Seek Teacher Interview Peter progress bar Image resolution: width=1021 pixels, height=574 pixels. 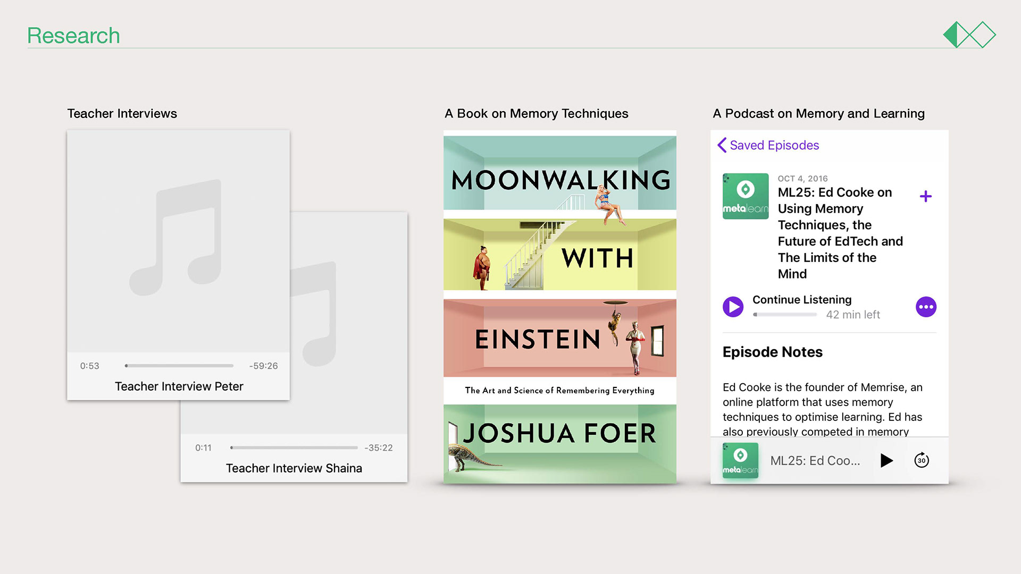(179, 366)
